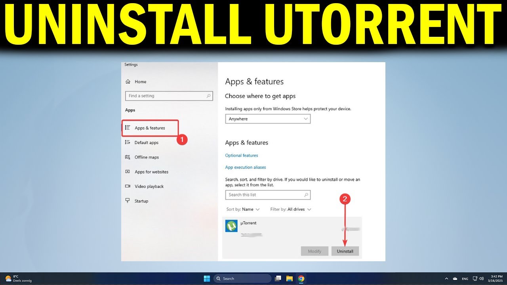Screen dimensions: 507x285
Task: Click the Modify button for µTorrent
Action: 314,251
